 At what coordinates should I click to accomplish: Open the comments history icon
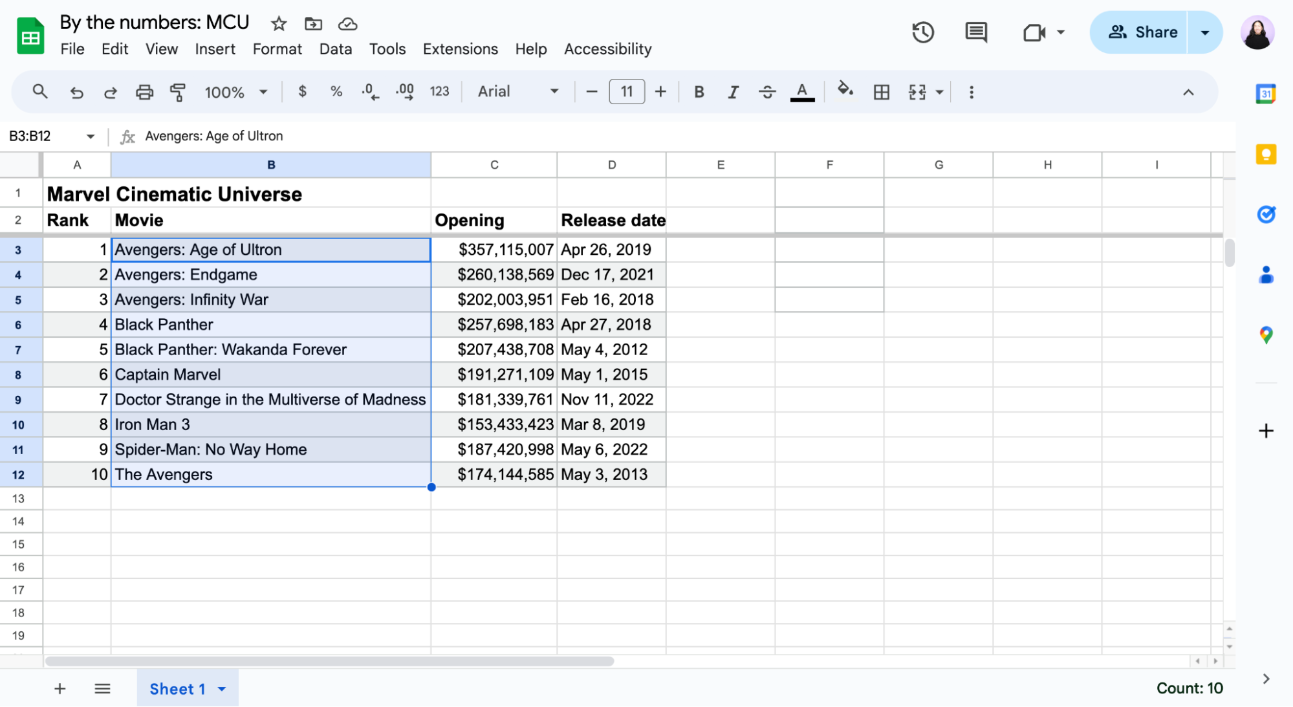tap(976, 32)
